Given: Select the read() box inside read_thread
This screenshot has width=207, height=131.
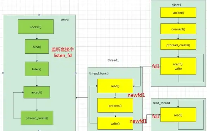Looking at the screenshot, I should (178, 115).
